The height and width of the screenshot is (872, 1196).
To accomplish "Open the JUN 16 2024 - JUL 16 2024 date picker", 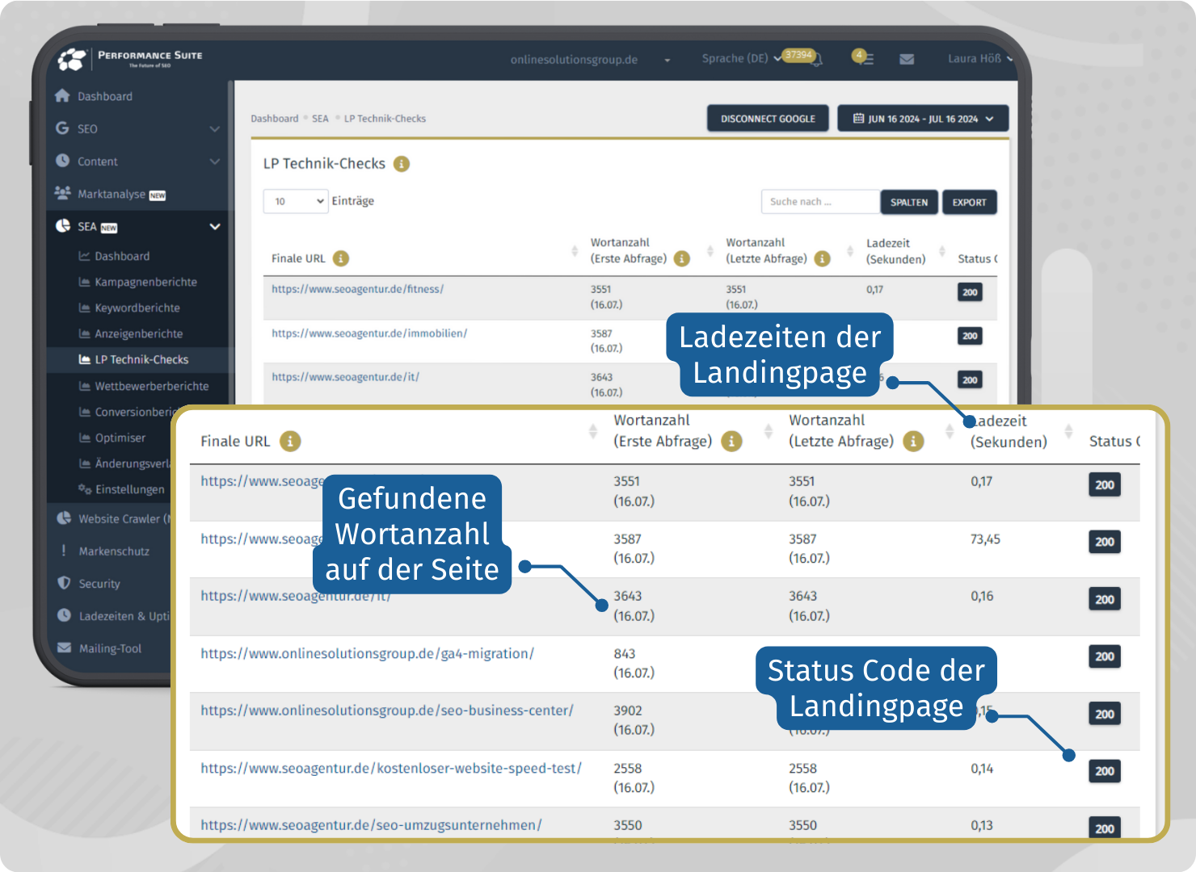I will tap(923, 119).
